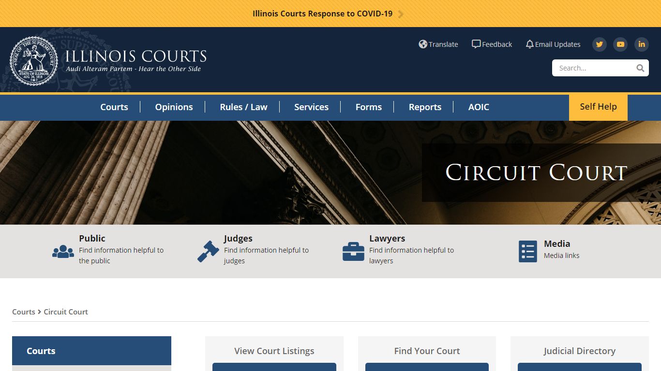
Task: Click the Public people group icon
Action: click(63, 251)
